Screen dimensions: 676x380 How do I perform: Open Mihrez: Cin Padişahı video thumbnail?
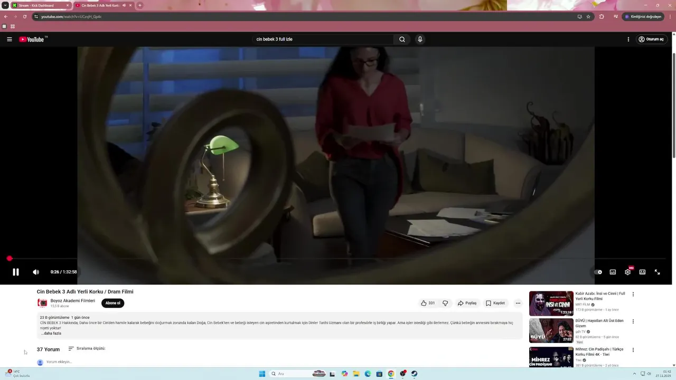[x=551, y=357]
